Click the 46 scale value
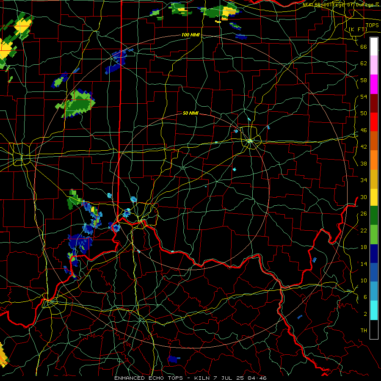The image size is (381, 381). coord(364,130)
